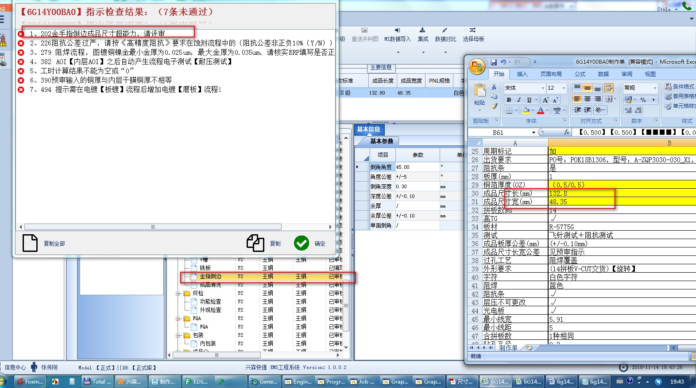Click 复制全部 in the check result dialog
696x388 pixels.
coord(44,243)
